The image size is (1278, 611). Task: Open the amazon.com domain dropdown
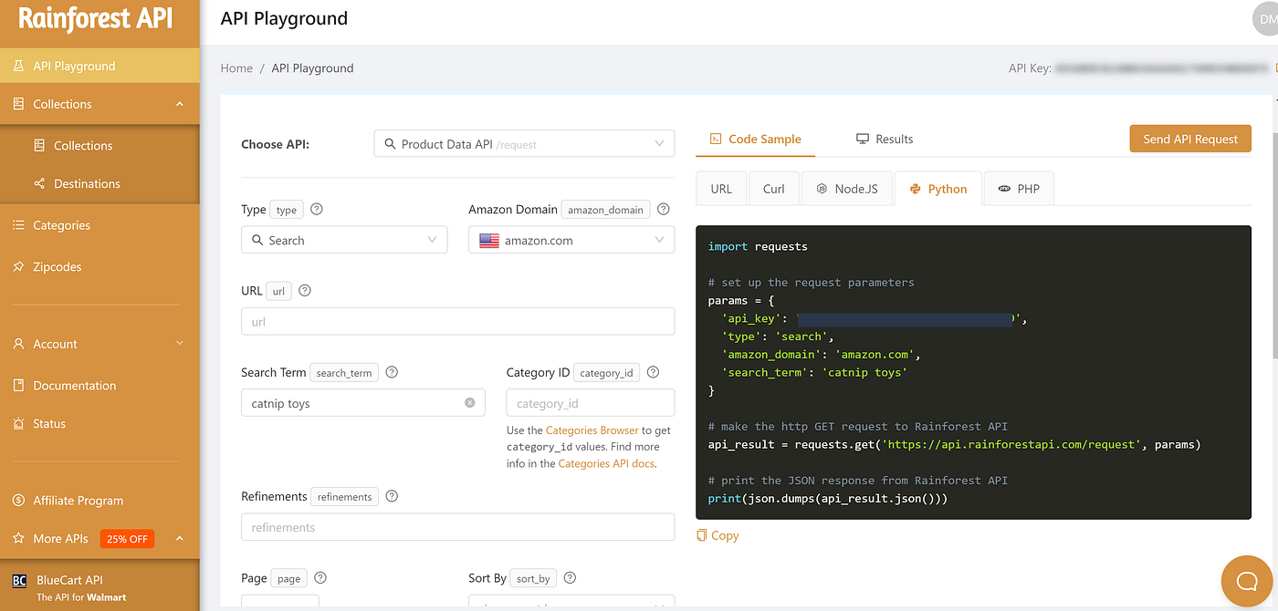point(571,240)
